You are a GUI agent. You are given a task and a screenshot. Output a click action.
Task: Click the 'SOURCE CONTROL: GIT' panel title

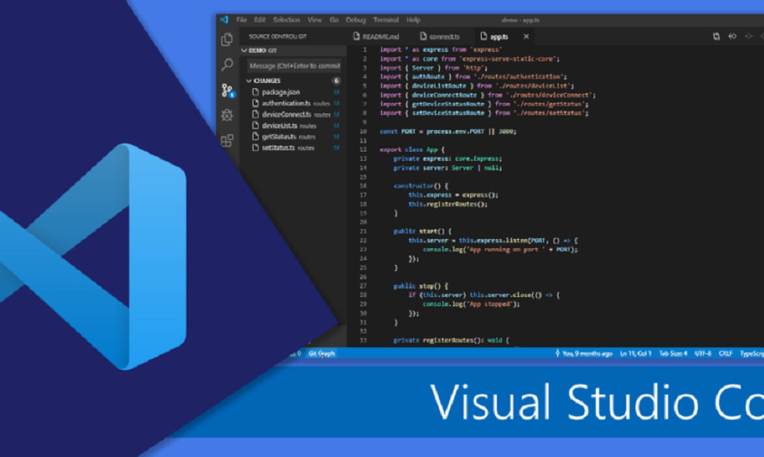pos(277,36)
